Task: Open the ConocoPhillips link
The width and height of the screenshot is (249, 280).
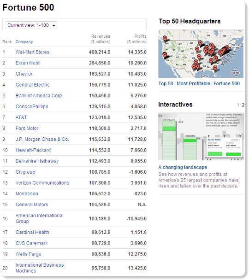Action: 32,106
